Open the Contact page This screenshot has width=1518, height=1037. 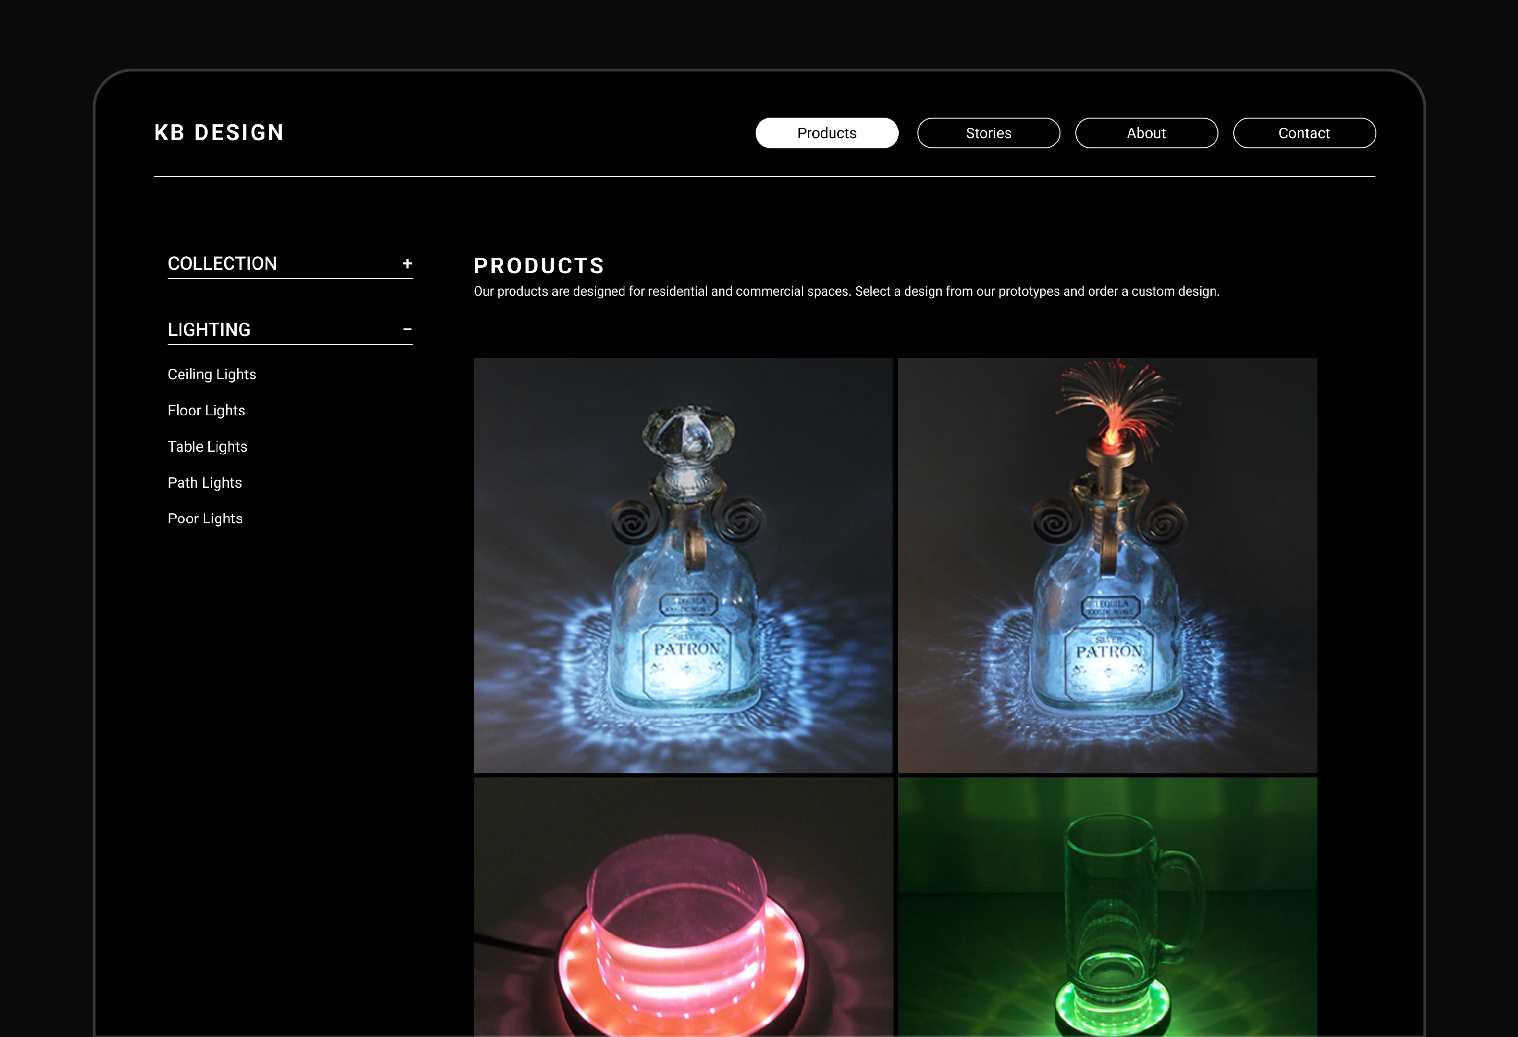tap(1304, 133)
